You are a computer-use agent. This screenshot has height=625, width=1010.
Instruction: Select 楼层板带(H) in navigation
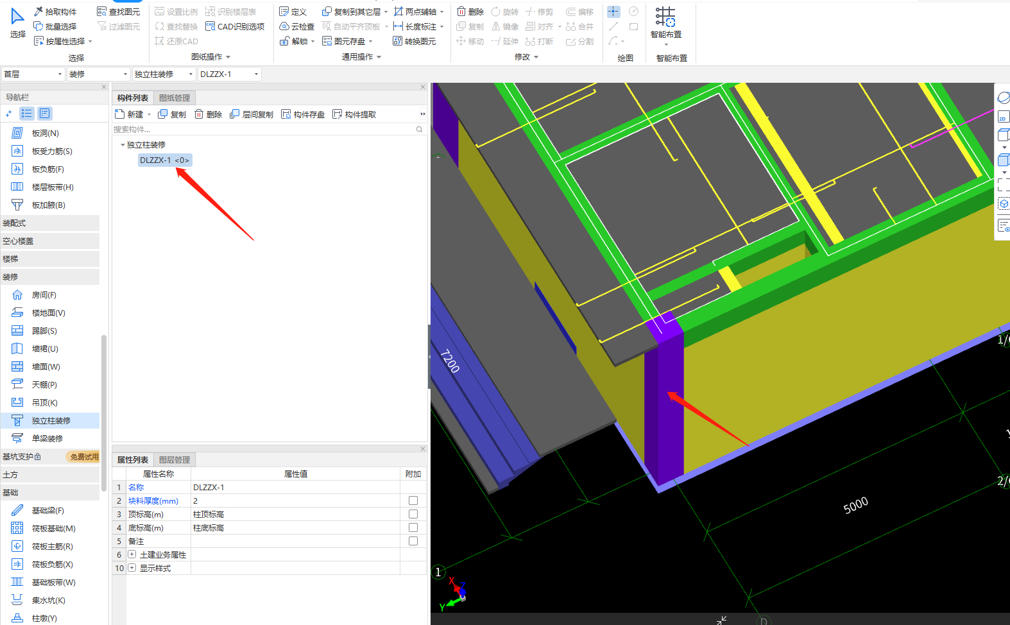click(52, 187)
